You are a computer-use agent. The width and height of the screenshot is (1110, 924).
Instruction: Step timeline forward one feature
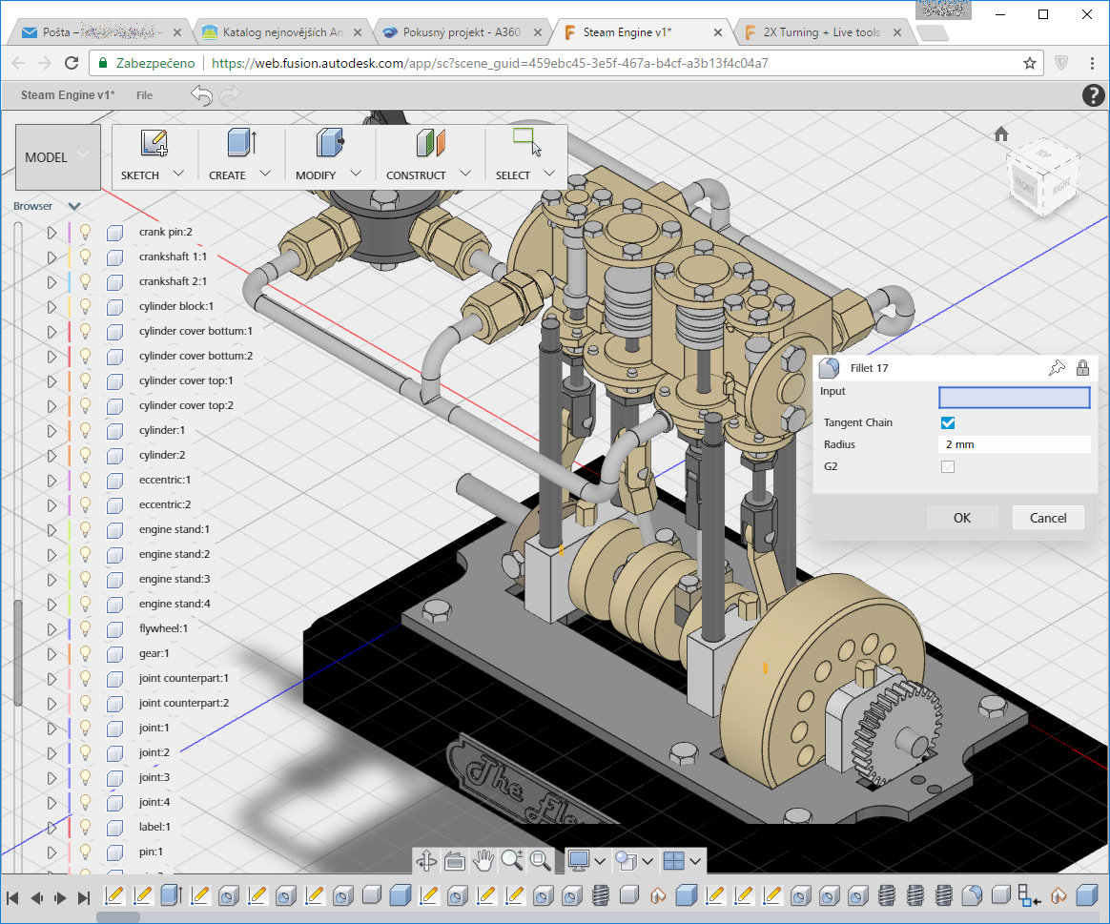coord(60,898)
